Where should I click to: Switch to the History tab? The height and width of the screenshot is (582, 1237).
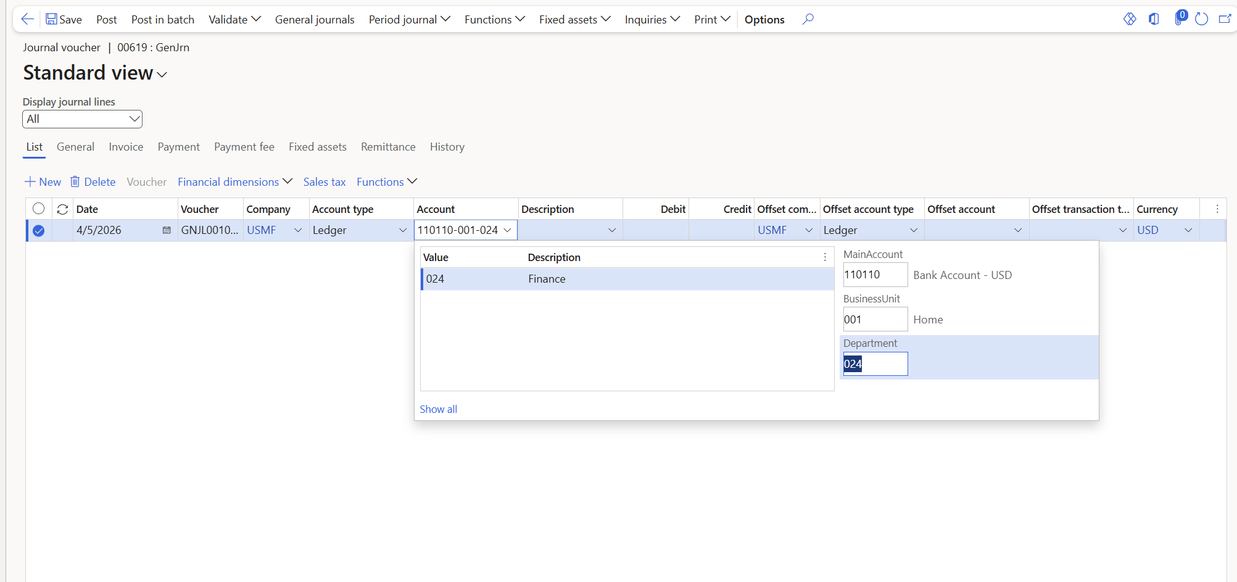coord(447,147)
